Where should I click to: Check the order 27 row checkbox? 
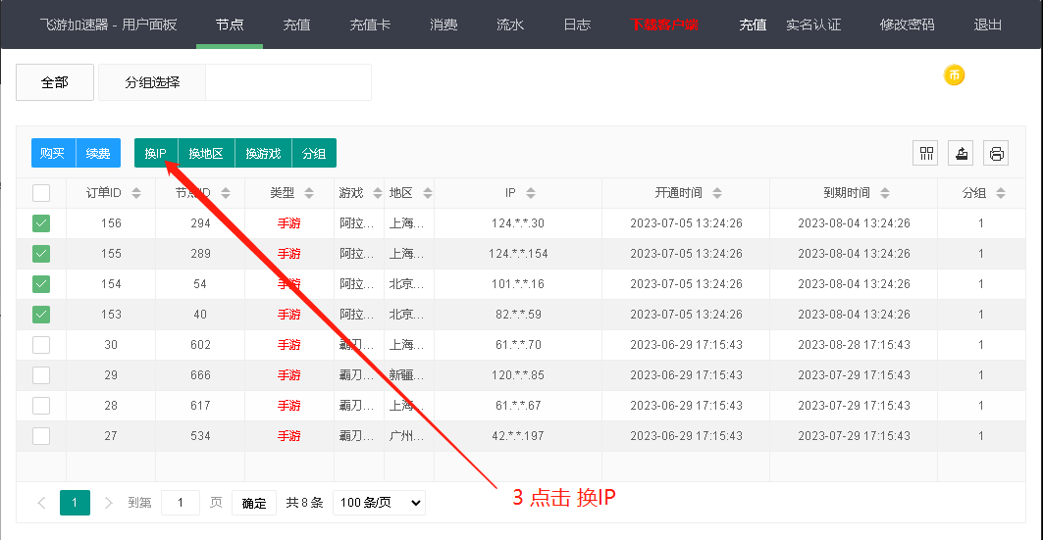click(x=41, y=436)
